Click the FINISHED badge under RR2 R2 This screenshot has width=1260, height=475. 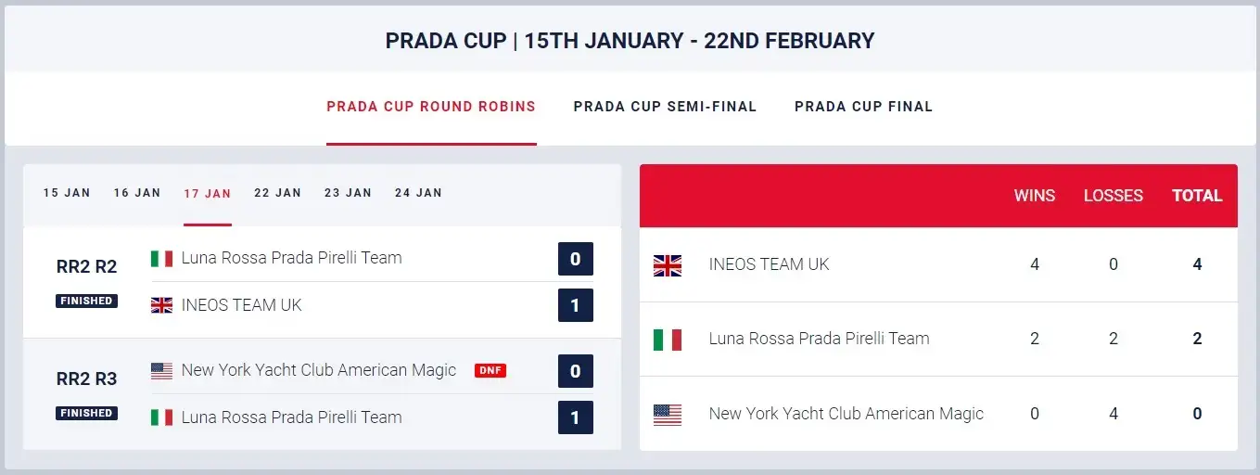(86, 301)
